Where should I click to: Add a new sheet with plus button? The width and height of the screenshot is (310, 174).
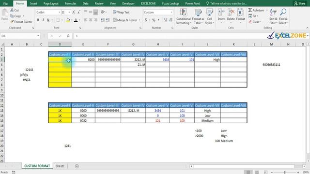[x=77, y=166]
